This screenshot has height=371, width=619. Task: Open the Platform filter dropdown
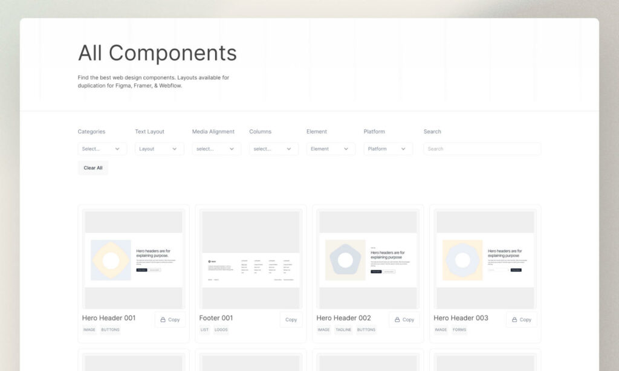(387, 149)
